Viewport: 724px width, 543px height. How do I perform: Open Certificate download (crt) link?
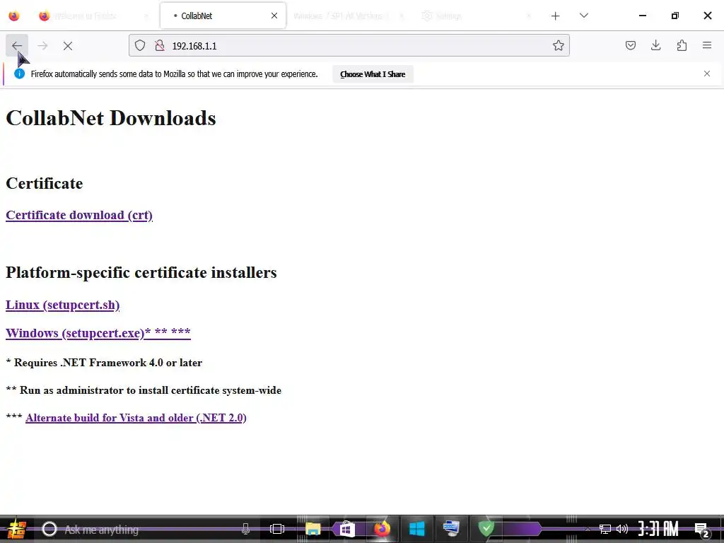(79, 215)
